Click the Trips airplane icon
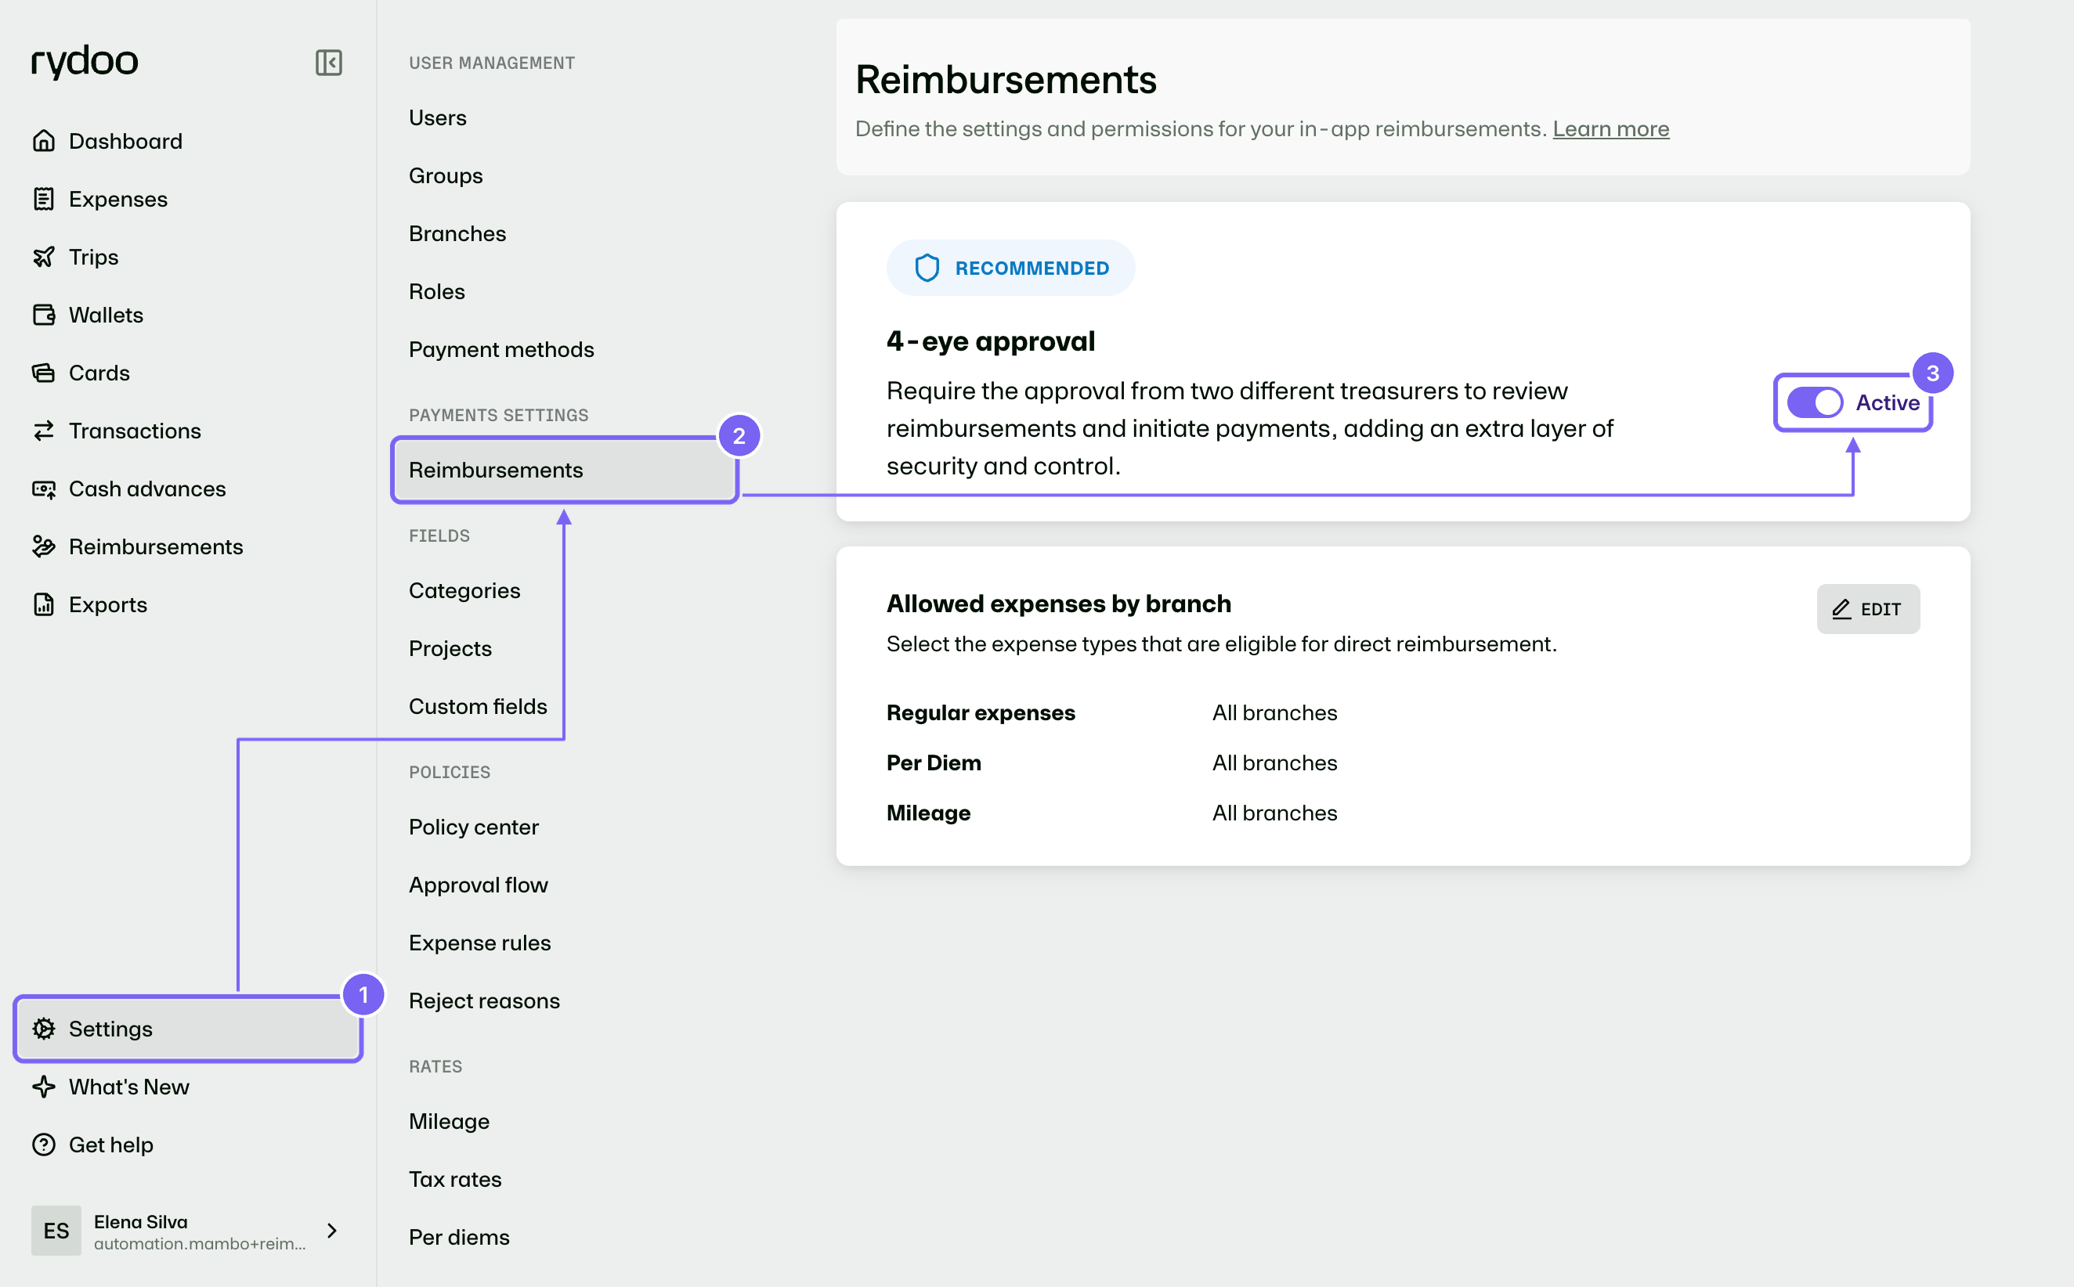Screen dimensions: 2074x1287 pos(43,256)
